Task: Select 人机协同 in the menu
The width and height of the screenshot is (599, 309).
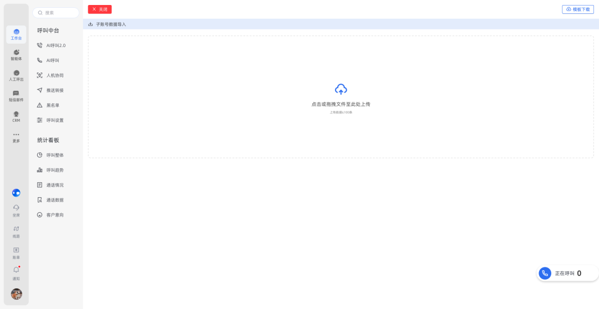Action: click(54, 75)
